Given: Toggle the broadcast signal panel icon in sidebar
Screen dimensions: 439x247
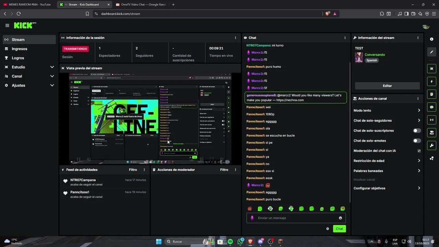Looking at the screenshot, I should click(431, 120).
